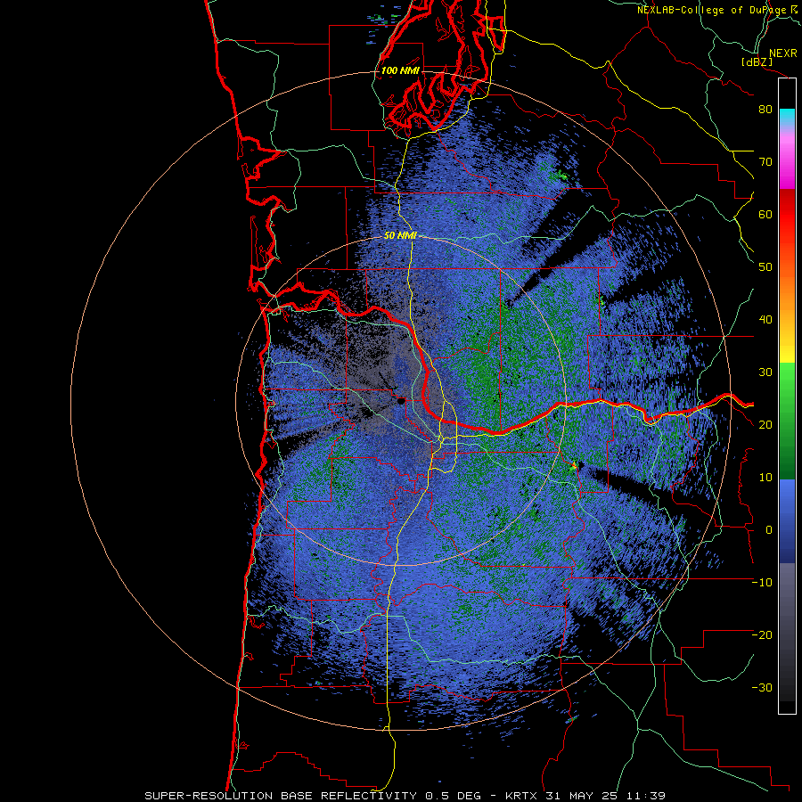This screenshot has height=802, width=802.
Task: Click the 50 NMI range ring label
Action: coord(400,236)
